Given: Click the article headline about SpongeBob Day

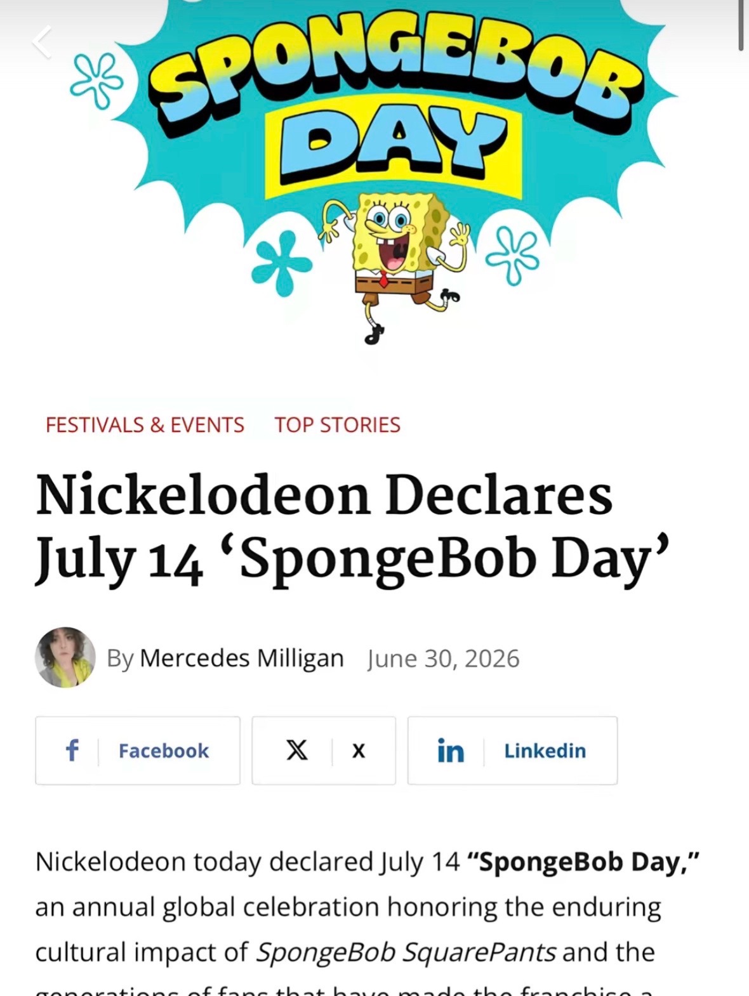Looking at the screenshot, I should [x=353, y=528].
